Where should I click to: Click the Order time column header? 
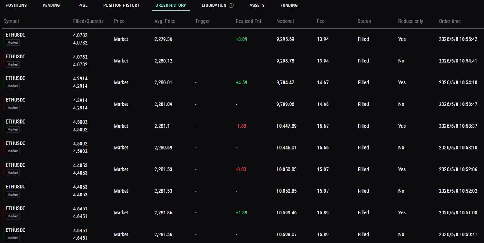click(450, 21)
